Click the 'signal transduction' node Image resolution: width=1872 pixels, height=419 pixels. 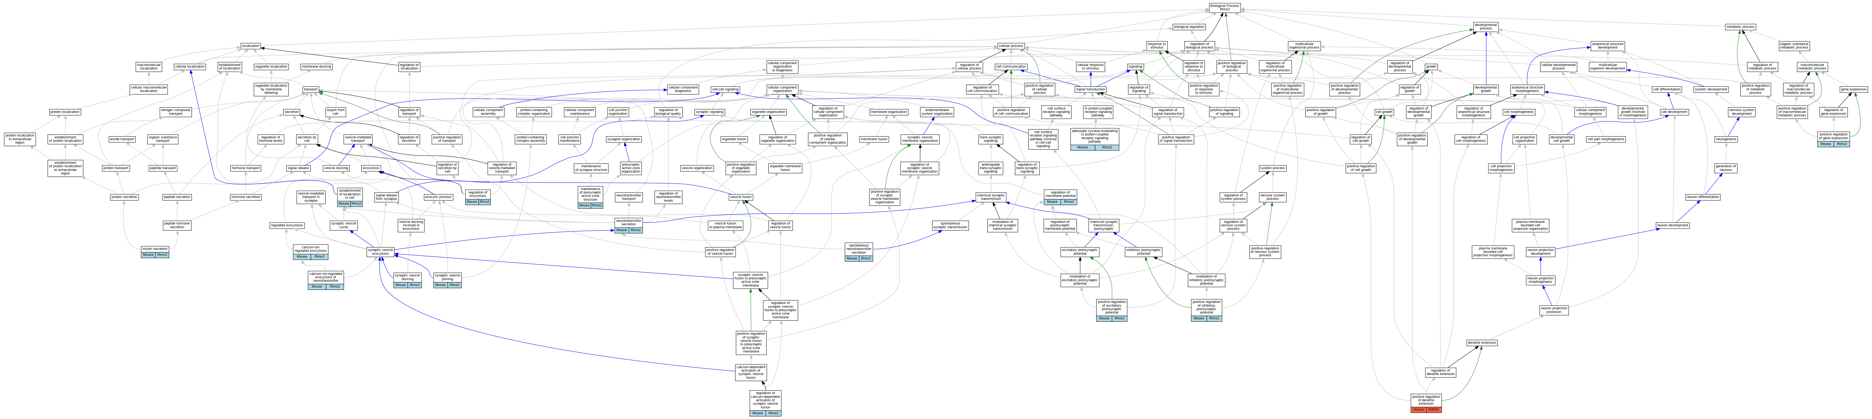click(x=1090, y=89)
